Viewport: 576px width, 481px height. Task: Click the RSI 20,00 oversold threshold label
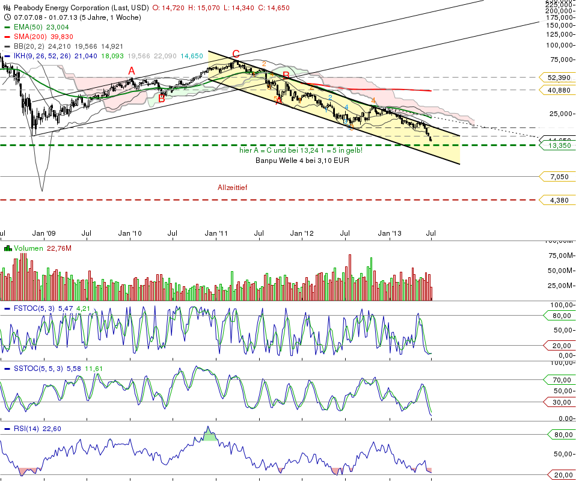click(562, 475)
